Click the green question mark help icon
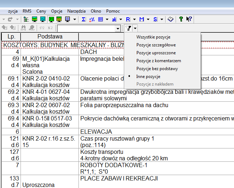 click(x=181, y=19)
